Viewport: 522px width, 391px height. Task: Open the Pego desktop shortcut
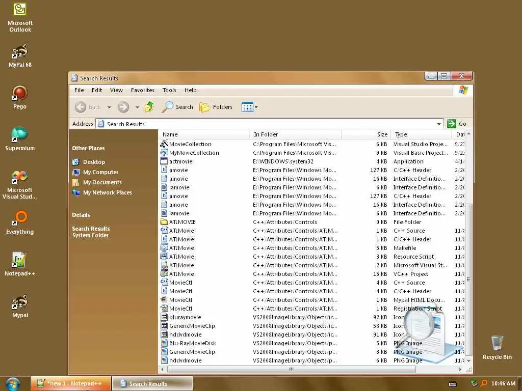[20, 97]
